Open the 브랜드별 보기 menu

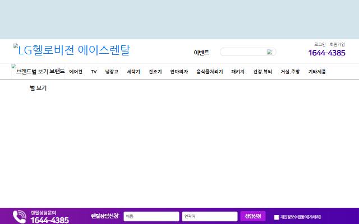[38, 71]
